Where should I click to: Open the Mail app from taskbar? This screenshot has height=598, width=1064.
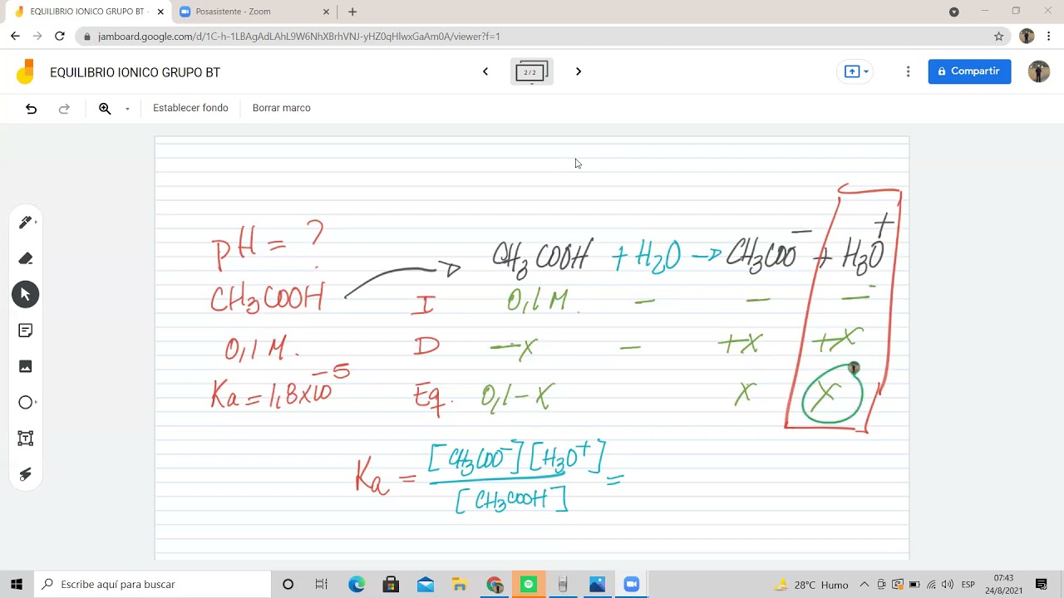426,585
